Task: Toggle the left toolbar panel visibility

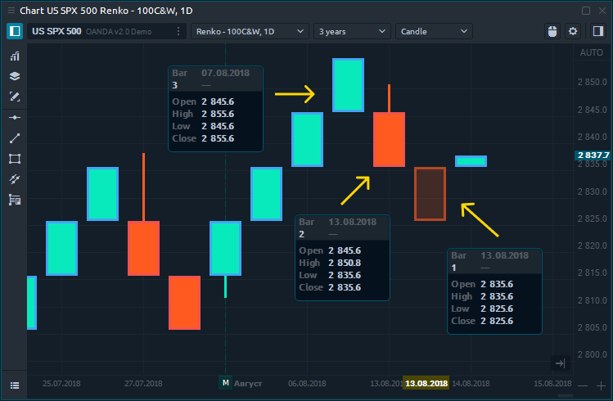Action: [x=15, y=31]
